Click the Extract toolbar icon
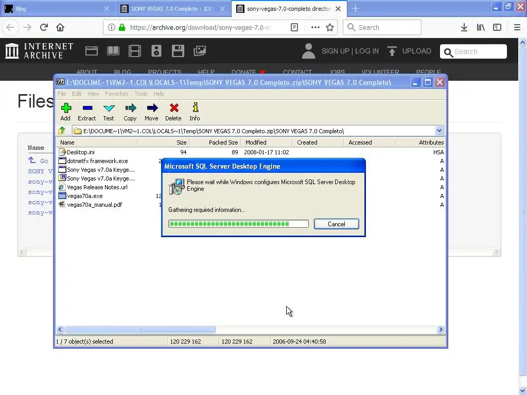Image resolution: width=527 pixels, height=395 pixels. 86,112
